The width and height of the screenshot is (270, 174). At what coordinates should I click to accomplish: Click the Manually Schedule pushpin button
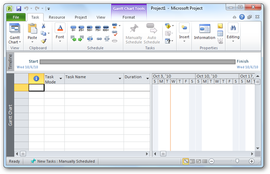point(134,34)
